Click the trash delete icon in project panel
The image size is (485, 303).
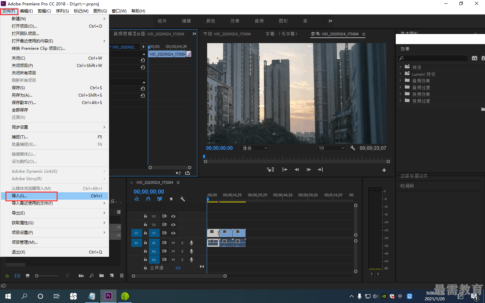point(122,275)
